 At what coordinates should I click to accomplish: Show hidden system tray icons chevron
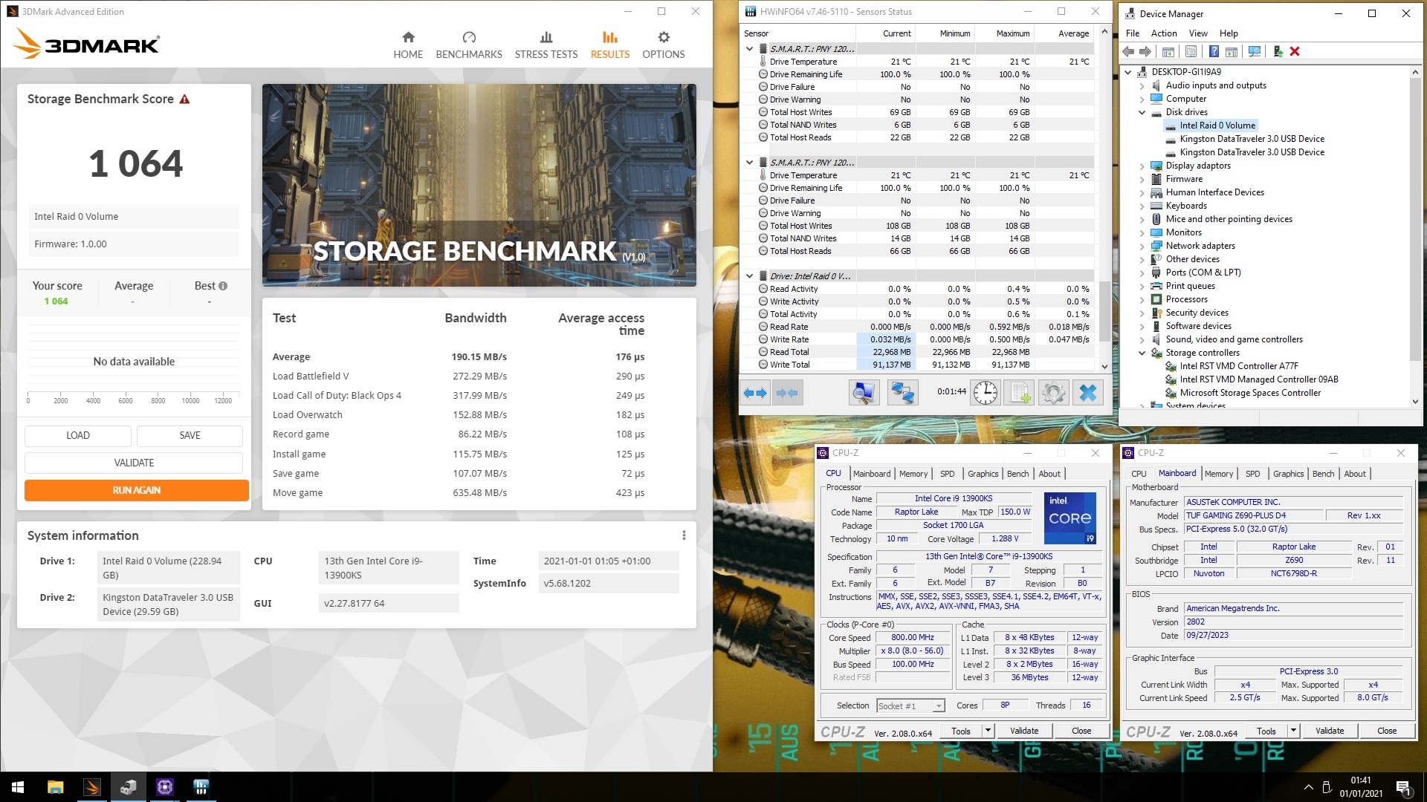point(1308,787)
